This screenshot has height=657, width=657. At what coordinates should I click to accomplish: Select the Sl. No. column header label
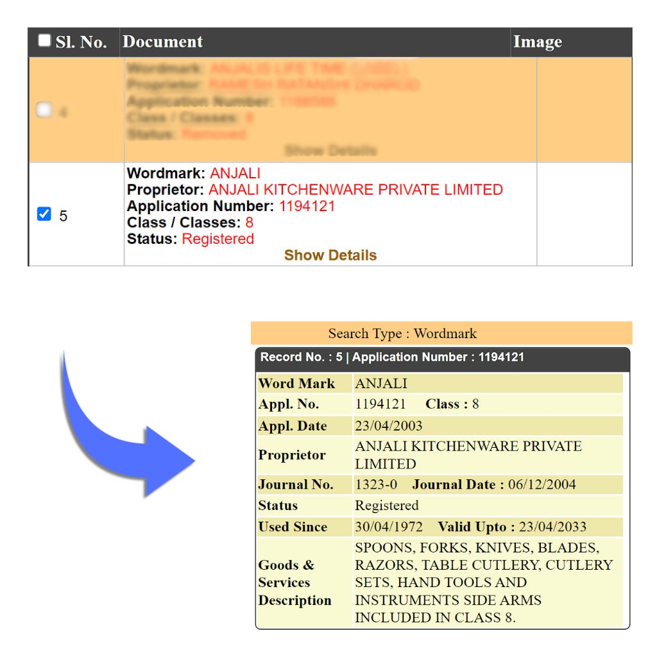coord(81,42)
